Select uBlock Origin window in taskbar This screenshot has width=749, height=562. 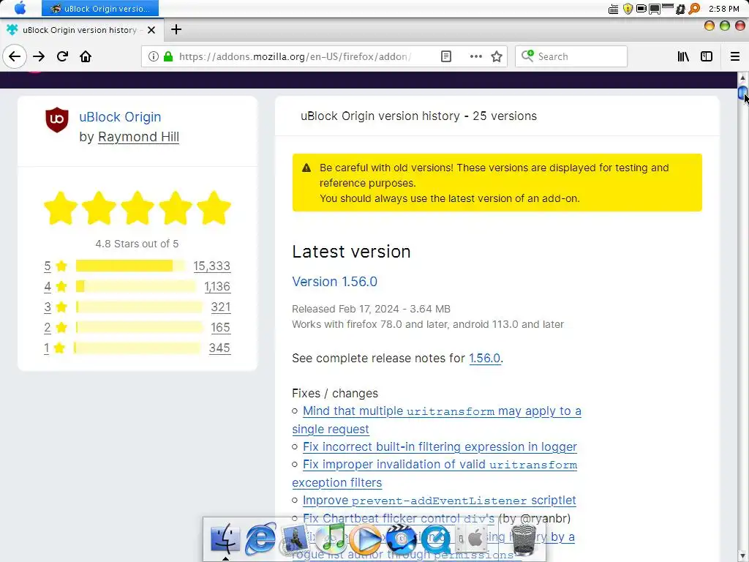click(x=99, y=9)
